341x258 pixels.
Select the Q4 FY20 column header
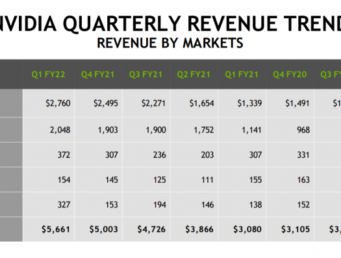point(290,75)
